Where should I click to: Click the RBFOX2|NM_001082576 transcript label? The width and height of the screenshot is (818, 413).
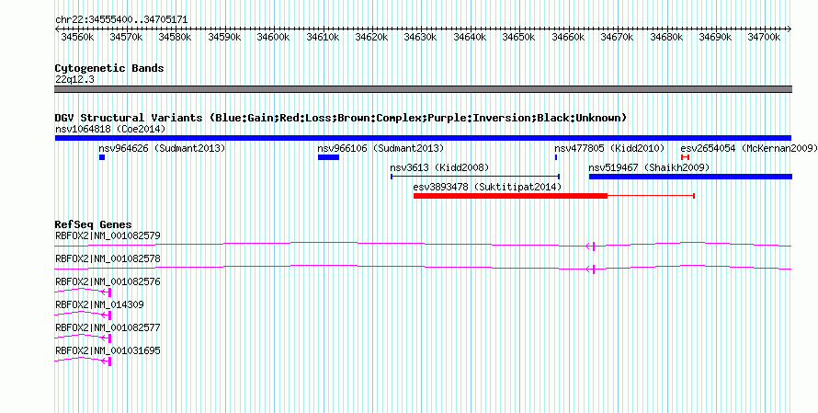pyautogui.click(x=108, y=282)
